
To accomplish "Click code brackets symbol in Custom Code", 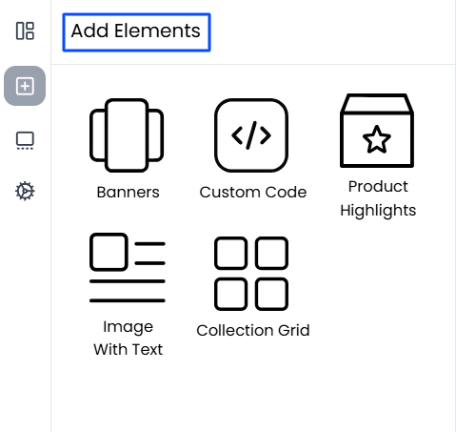I will (251, 135).
